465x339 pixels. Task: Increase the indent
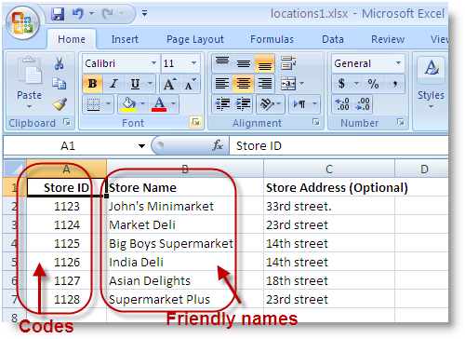coord(243,104)
